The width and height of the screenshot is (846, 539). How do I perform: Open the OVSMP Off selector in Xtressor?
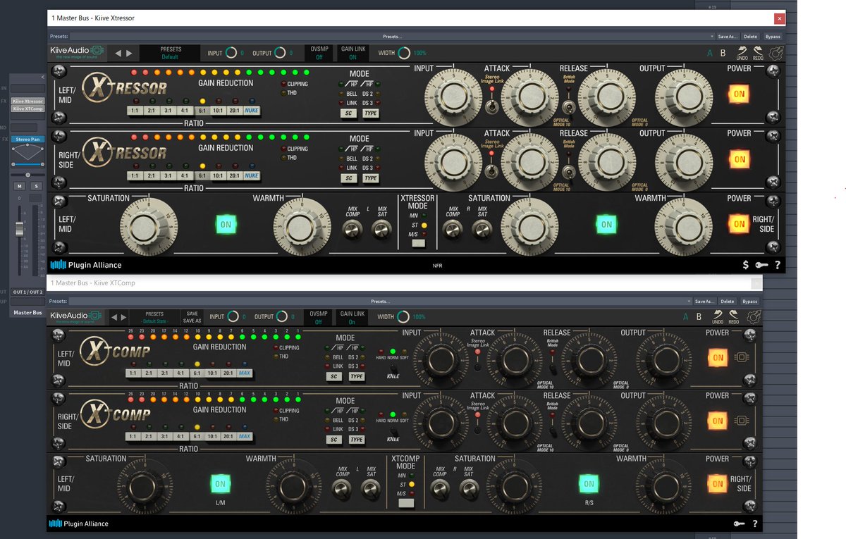(319, 53)
